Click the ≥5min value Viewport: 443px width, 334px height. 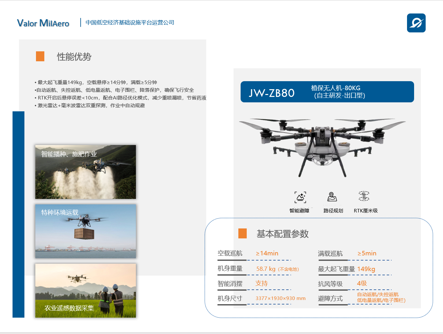point(367,253)
